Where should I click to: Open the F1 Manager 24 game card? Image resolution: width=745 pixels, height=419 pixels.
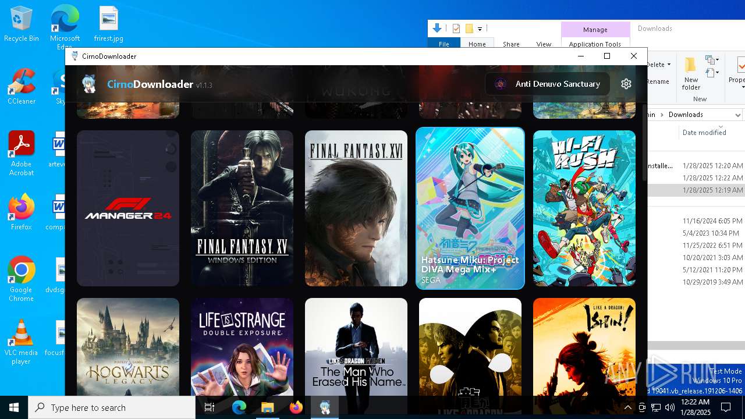(128, 208)
